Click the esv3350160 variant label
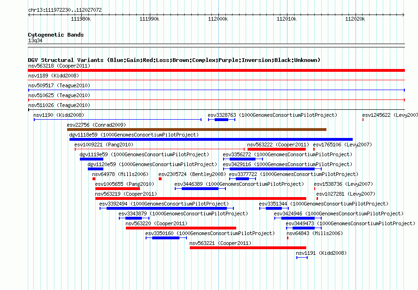The image size is (418, 290). [210, 233]
